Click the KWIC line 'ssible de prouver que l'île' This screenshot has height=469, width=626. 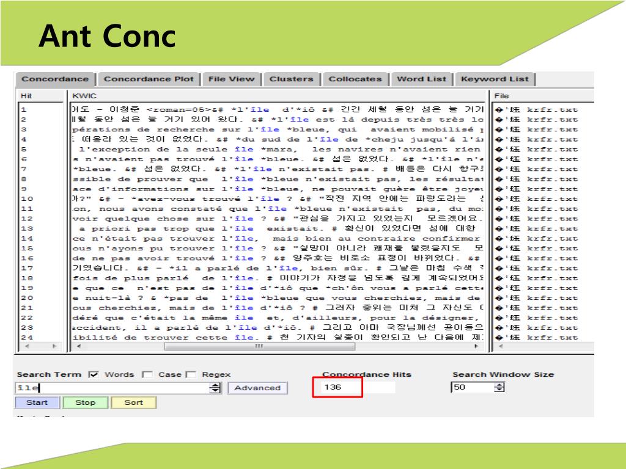278,179
